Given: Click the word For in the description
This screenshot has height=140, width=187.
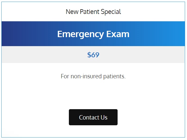Looking at the screenshot, I should coord(65,76).
